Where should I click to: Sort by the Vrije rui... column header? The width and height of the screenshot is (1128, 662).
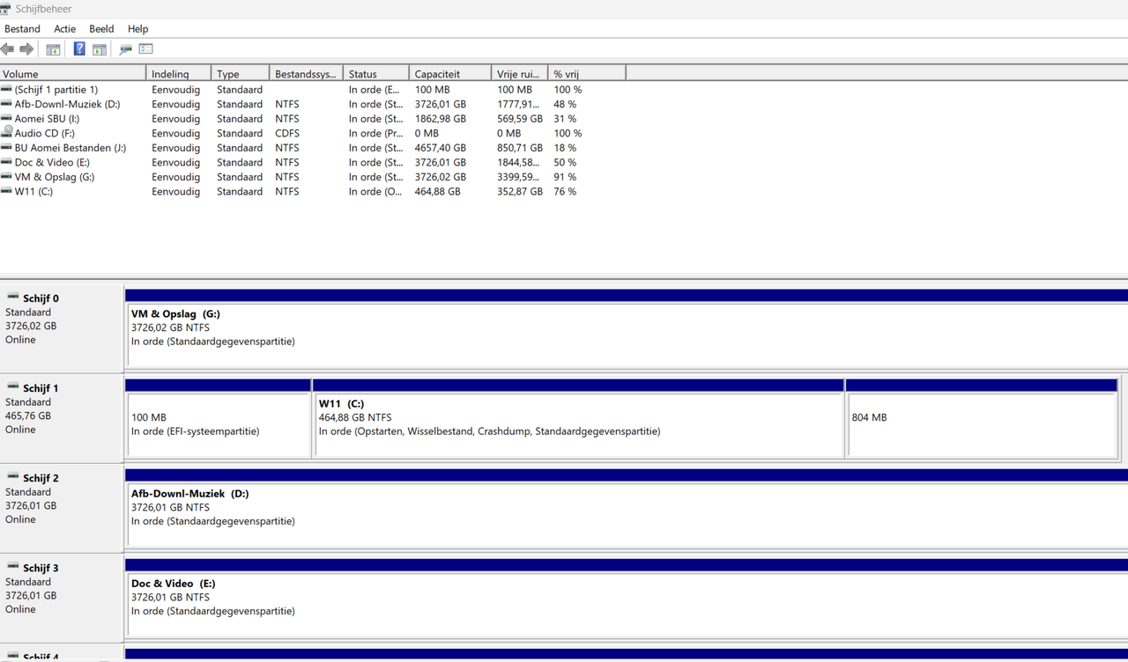[x=520, y=73]
